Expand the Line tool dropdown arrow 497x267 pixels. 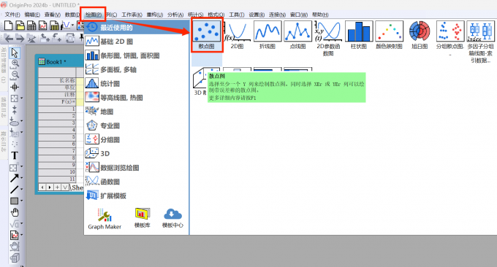click(x=21, y=190)
